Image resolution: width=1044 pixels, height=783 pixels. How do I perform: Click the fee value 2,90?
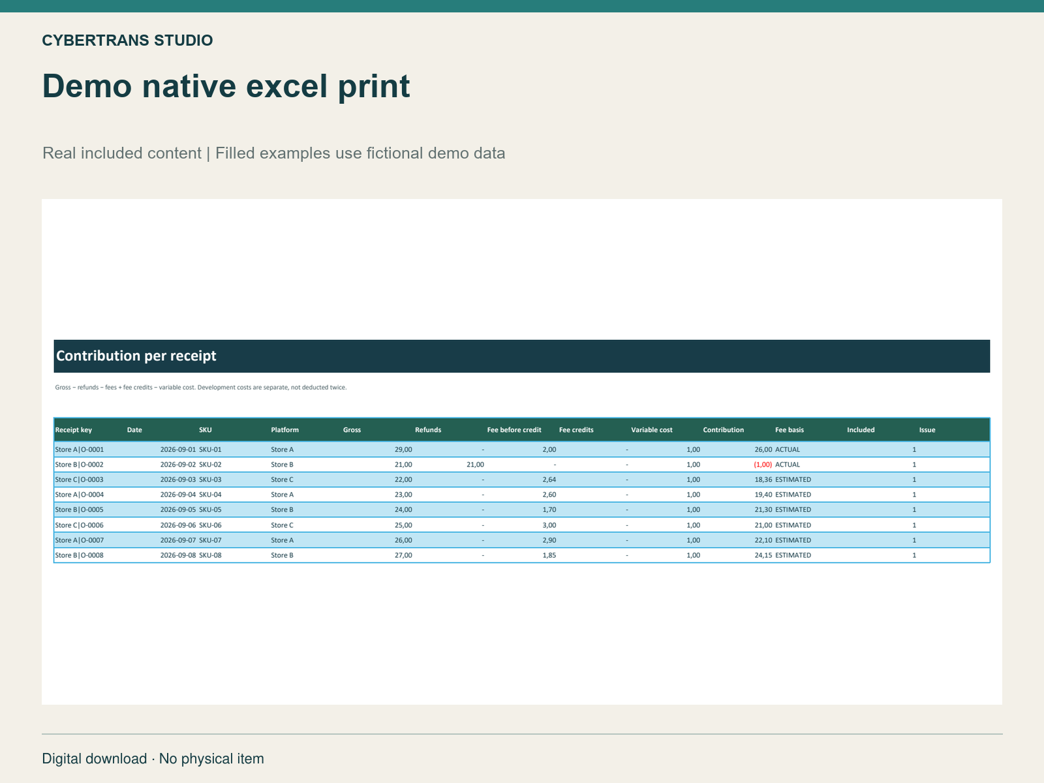[549, 540]
